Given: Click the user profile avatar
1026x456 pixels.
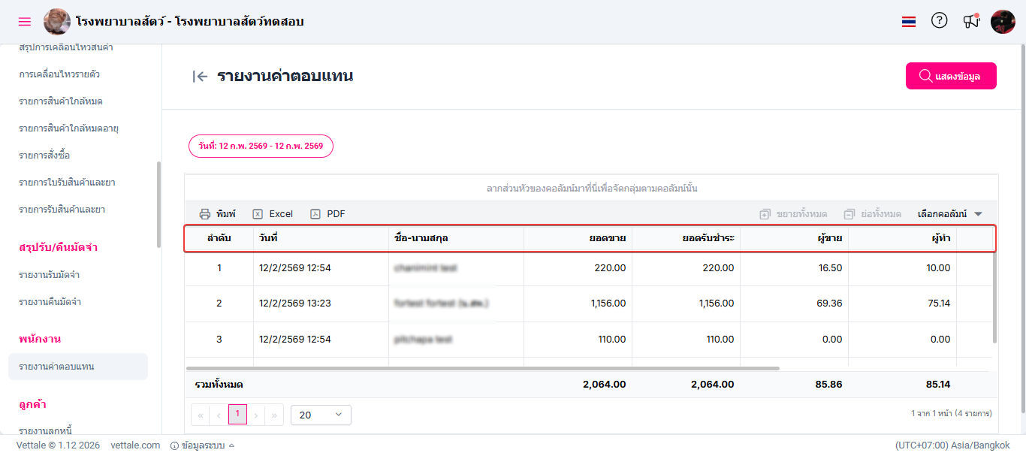Looking at the screenshot, I should point(1003,22).
